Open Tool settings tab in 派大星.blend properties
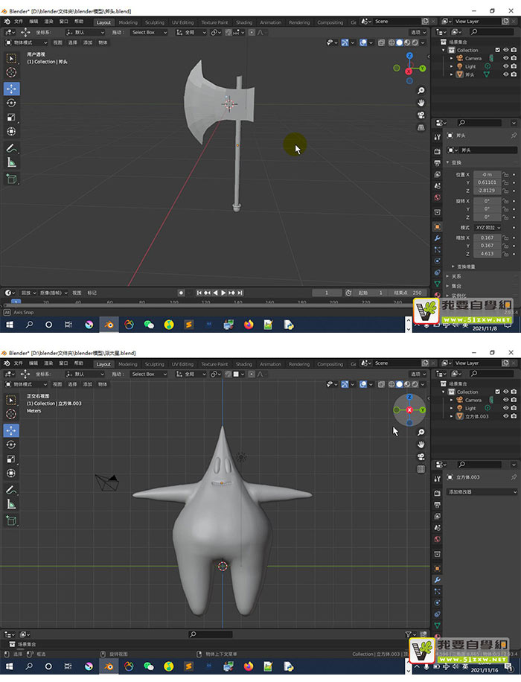The width and height of the screenshot is (521, 682). point(437,479)
